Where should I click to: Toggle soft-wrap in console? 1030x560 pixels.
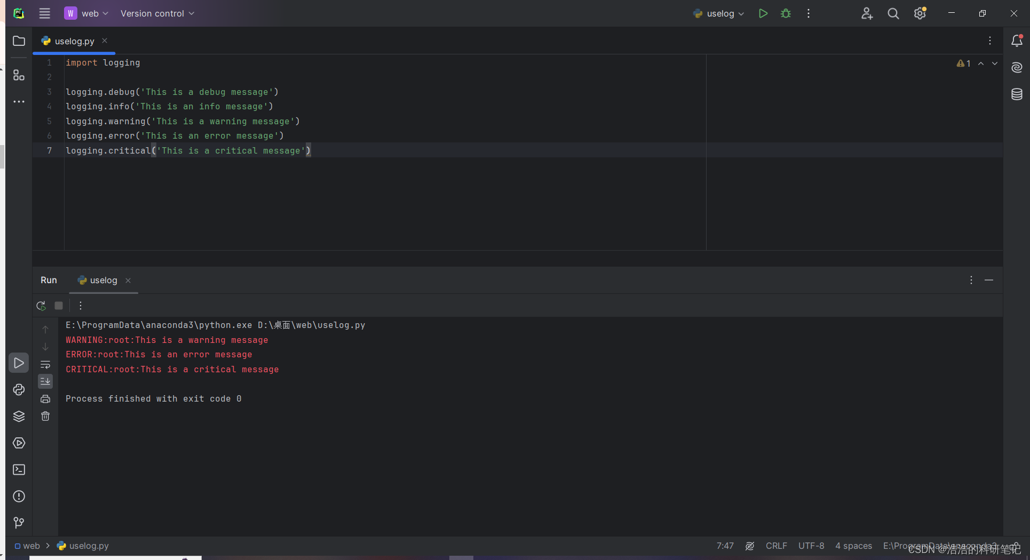pyautogui.click(x=45, y=365)
